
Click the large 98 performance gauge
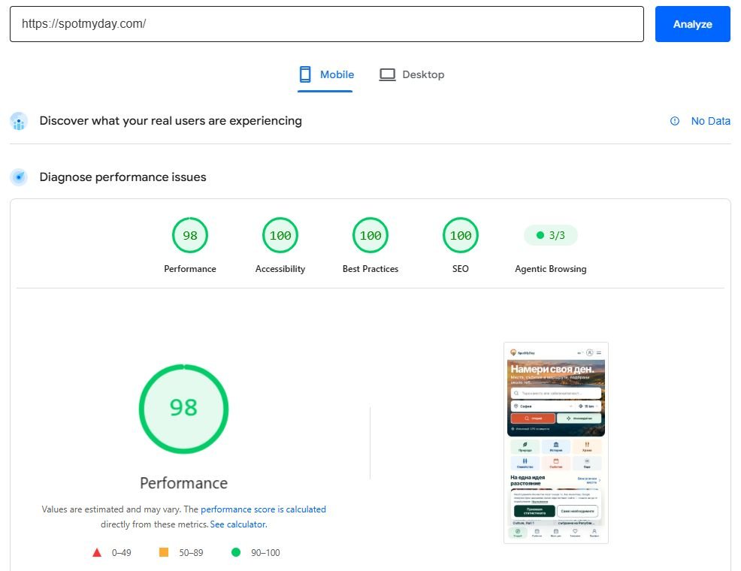184,409
